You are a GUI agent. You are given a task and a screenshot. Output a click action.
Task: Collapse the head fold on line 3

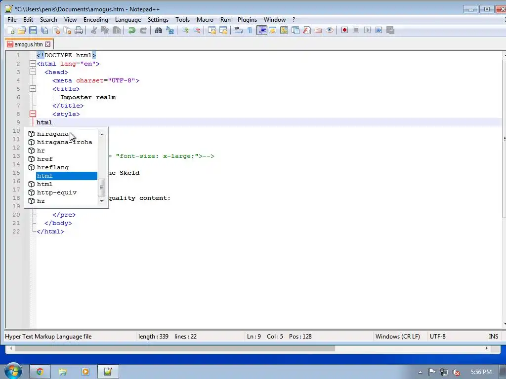click(x=33, y=72)
